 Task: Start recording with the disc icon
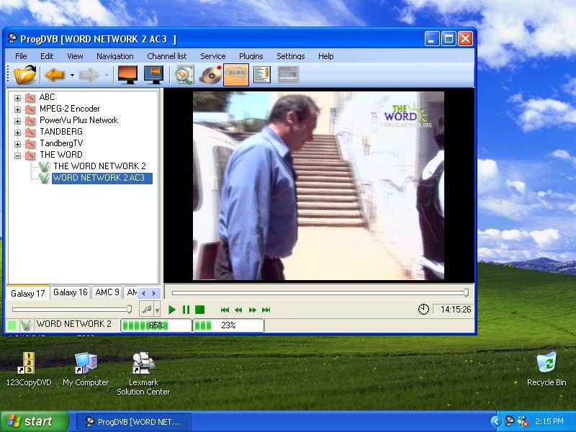(210, 75)
